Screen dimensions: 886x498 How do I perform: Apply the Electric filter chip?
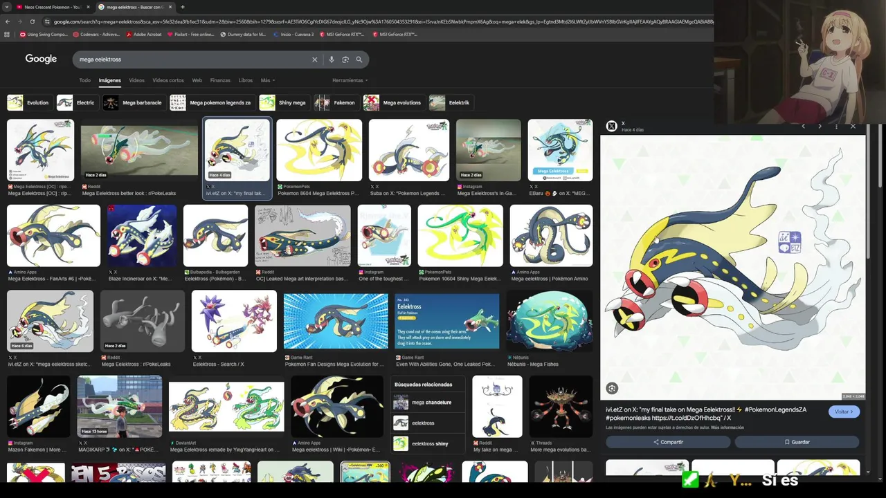77,103
